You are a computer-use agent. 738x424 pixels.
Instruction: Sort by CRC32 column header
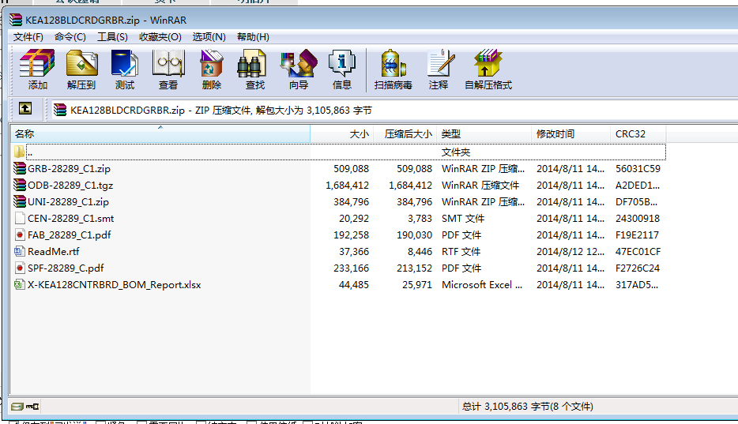[638, 134]
